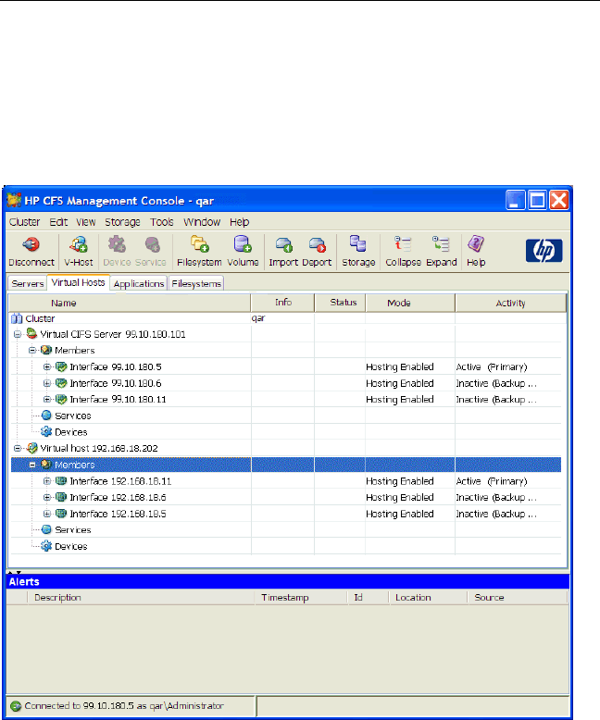The width and height of the screenshot is (600, 720).
Task: Click 'Connected to 99.10.180.5 as qar\Administrator' status text
Action: pyautogui.click(x=124, y=706)
